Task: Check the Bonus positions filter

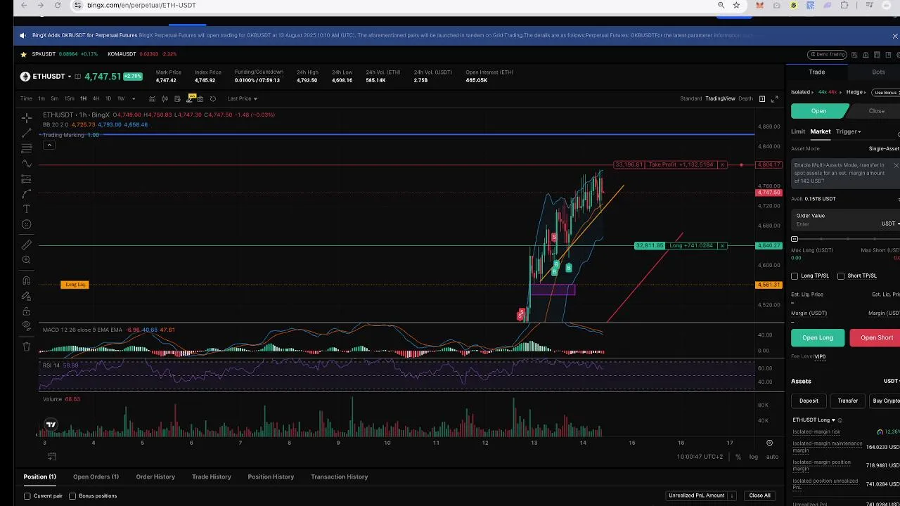Action: [72, 496]
